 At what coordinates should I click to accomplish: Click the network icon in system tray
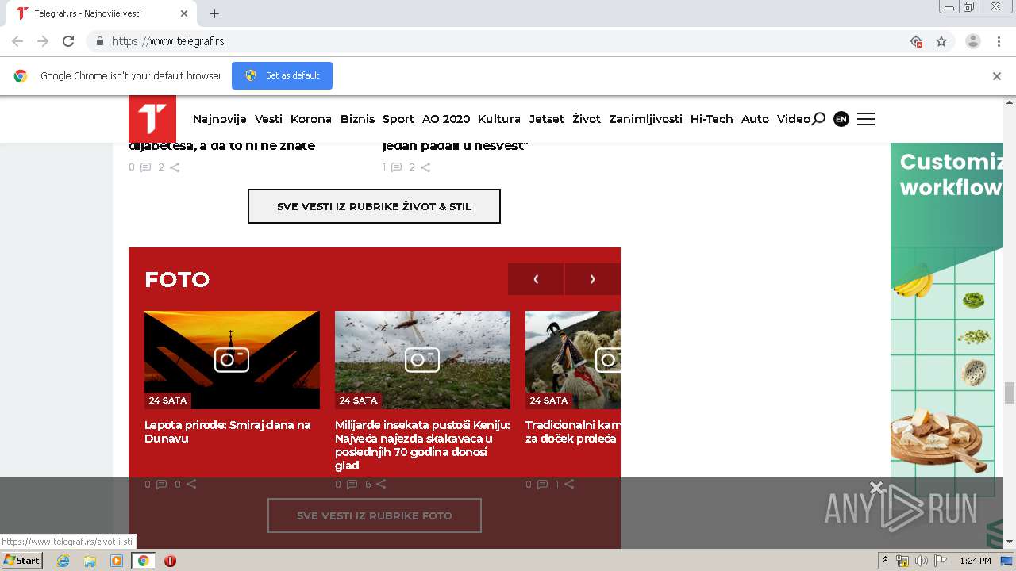[902, 561]
